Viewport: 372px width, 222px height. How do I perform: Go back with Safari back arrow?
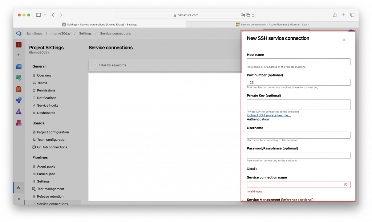pos(53,15)
